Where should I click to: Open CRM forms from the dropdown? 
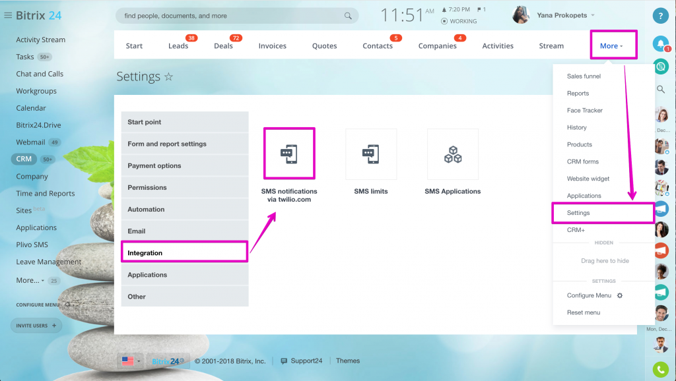583,161
